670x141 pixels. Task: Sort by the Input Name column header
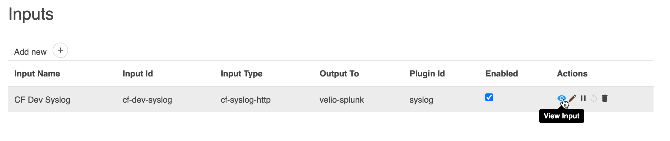[x=37, y=74]
